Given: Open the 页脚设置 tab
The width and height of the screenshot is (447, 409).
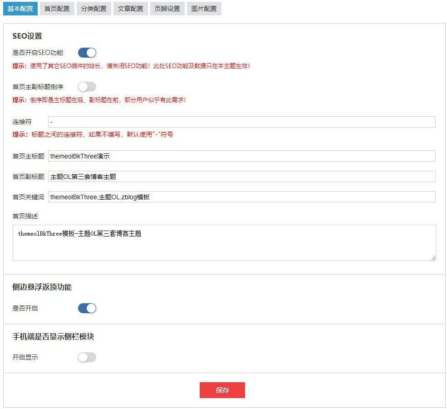Looking at the screenshot, I should (167, 9).
